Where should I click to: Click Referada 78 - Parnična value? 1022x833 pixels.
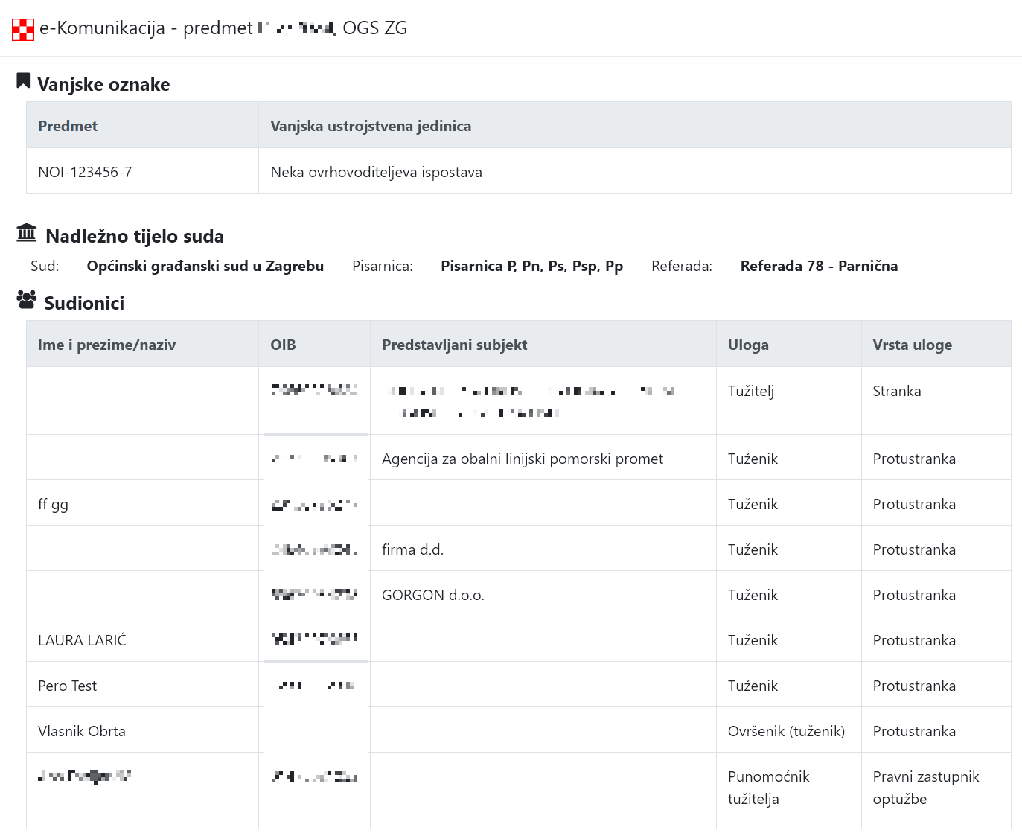pyautogui.click(x=819, y=266)
